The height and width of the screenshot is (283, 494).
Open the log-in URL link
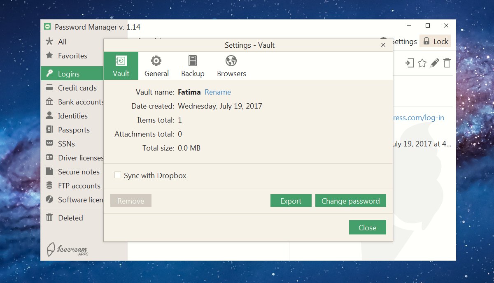pos(419,118)
